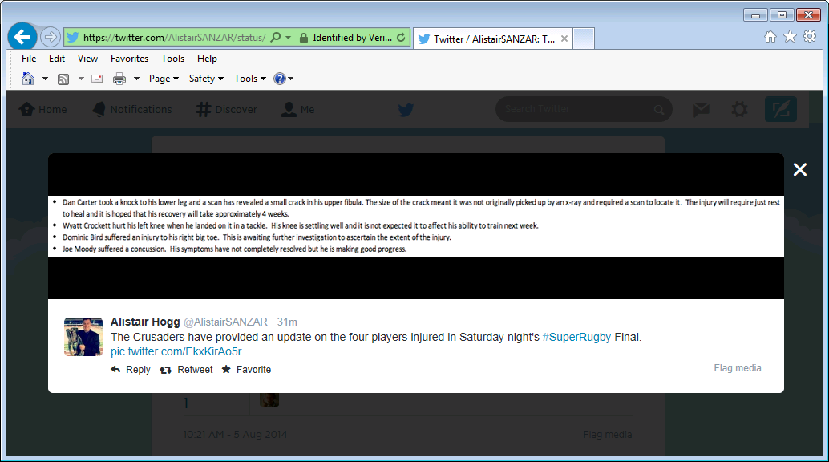829x462 pixels.
Task: Maximize the browser window
Action: click(782, 14)
